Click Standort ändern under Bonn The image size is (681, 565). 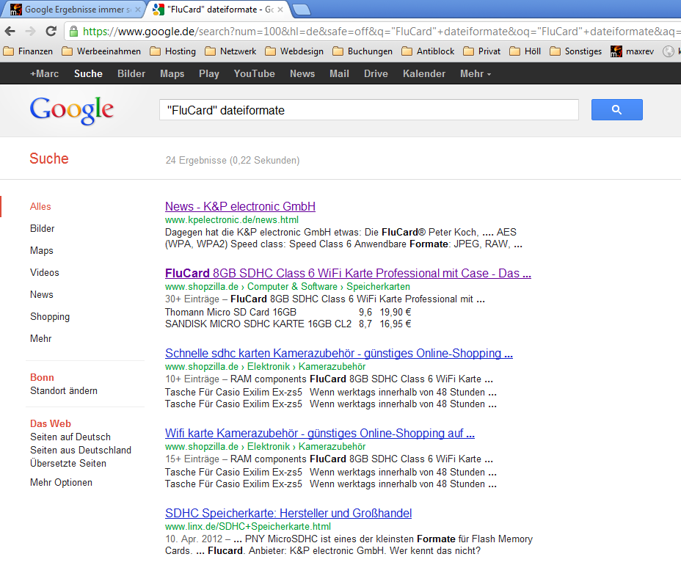pyautogui.click(x=64, y=391)
